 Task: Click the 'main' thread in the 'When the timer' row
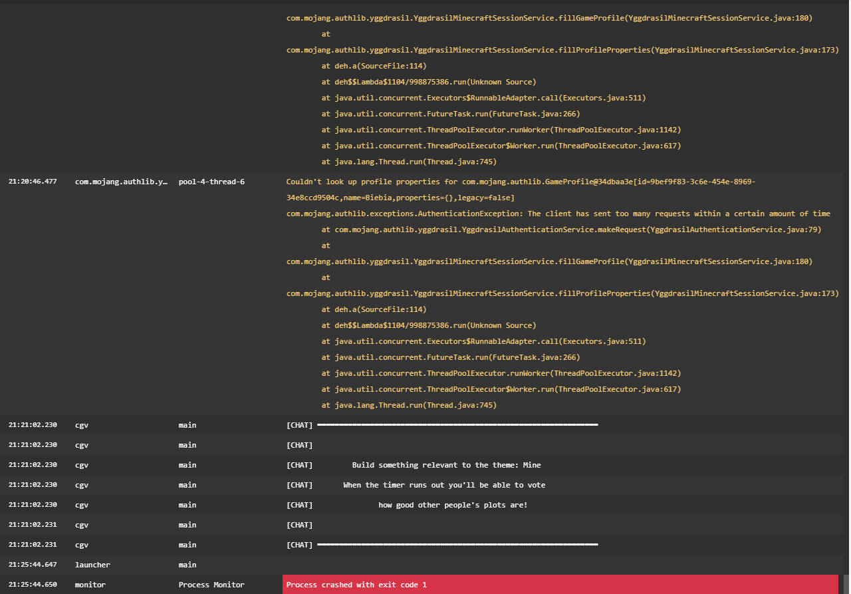(187, 485)
